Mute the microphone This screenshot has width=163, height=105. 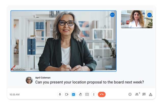pyautogui.click(x=60, y=94)
